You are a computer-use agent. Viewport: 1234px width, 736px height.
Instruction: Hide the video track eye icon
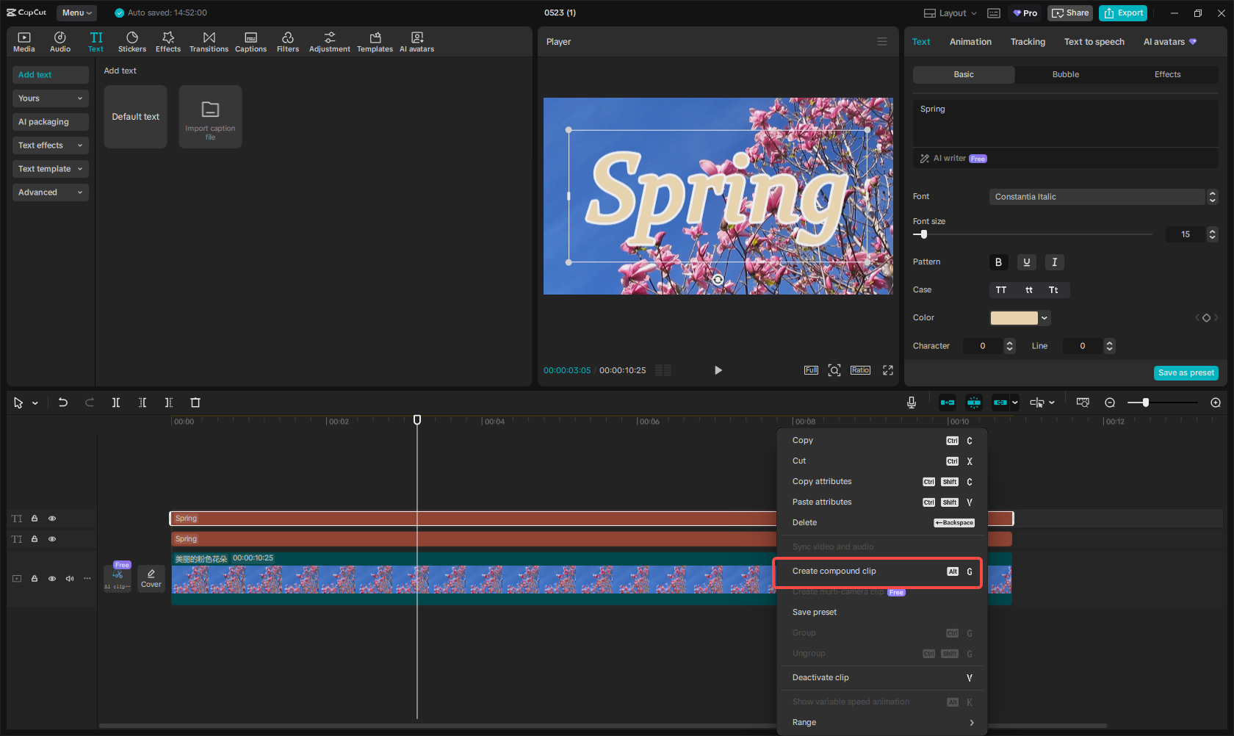click(52, 579)
